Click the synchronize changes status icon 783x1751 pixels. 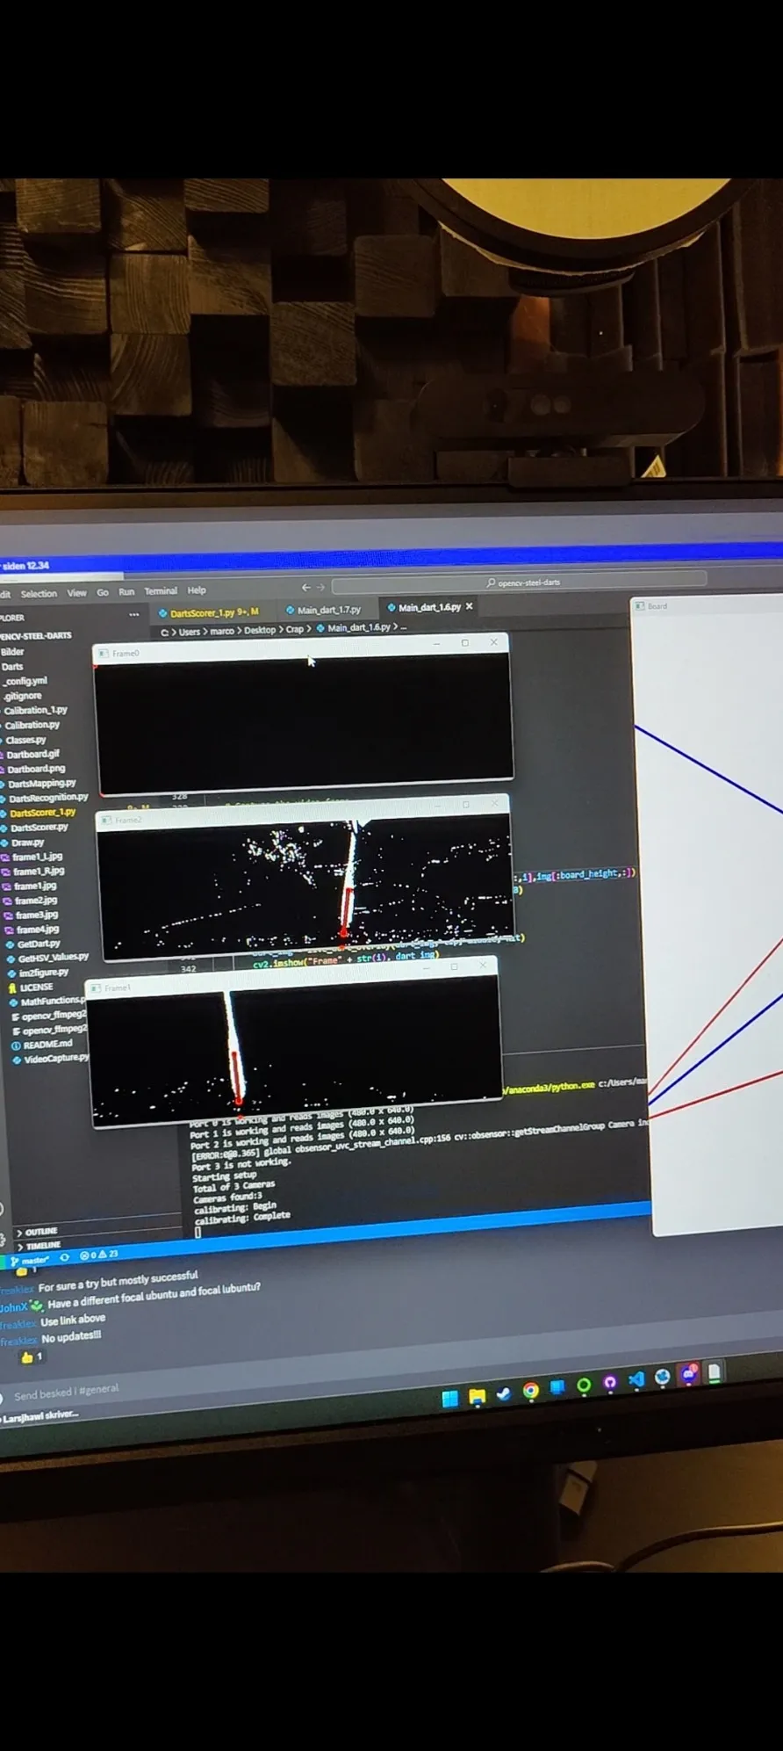(64, 1257)
